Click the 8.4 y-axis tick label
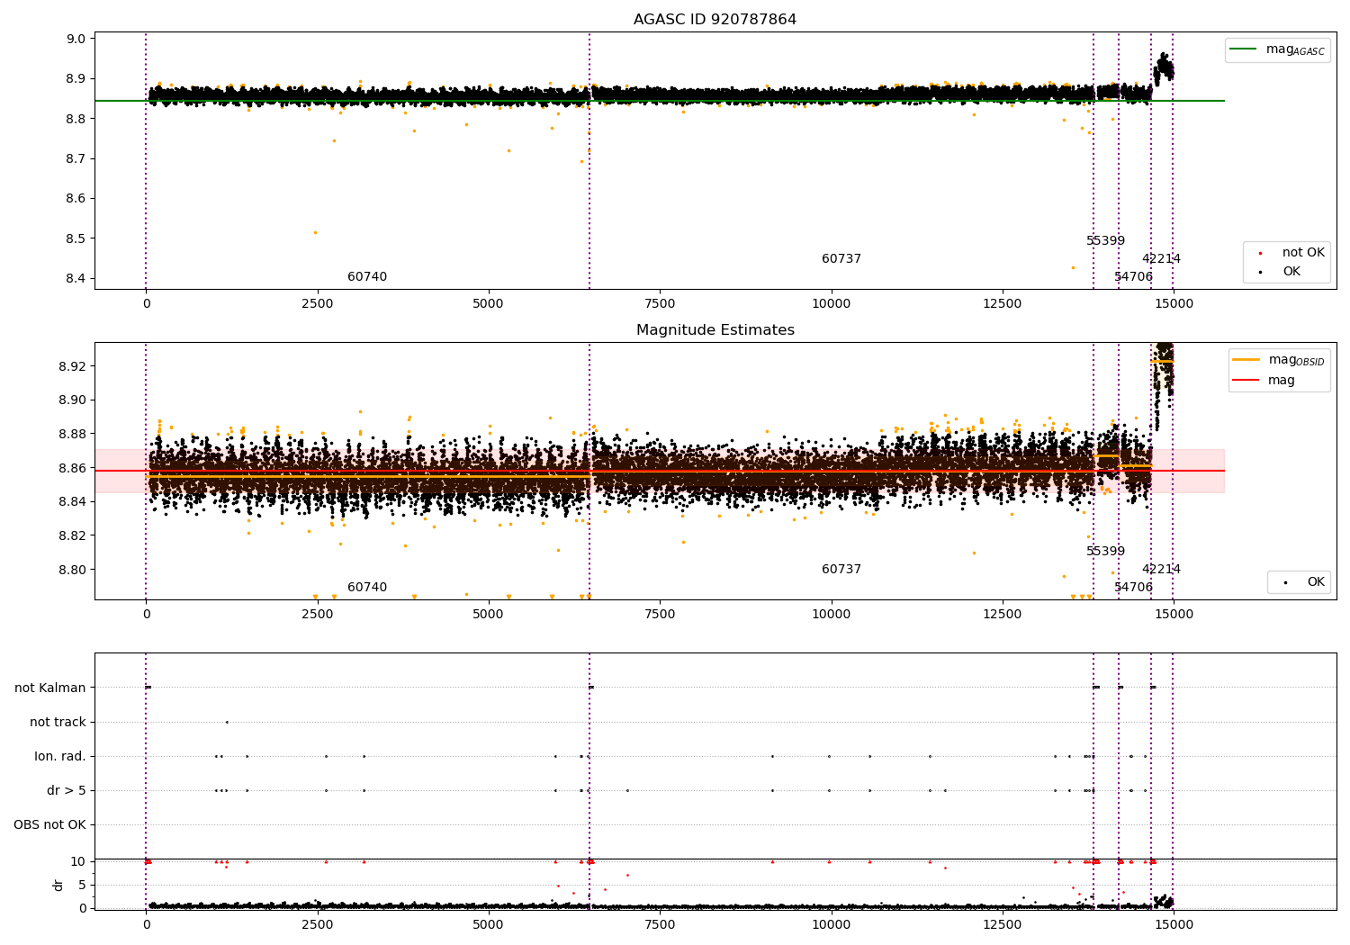The image size is (1350, 945). click(x=76, y=279)
